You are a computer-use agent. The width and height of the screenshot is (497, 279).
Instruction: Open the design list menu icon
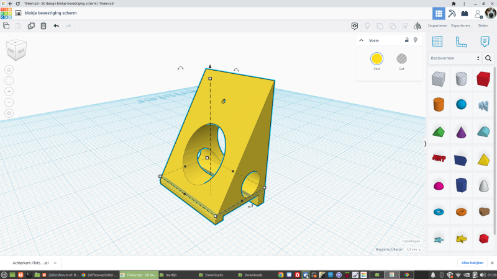[17, 13]
